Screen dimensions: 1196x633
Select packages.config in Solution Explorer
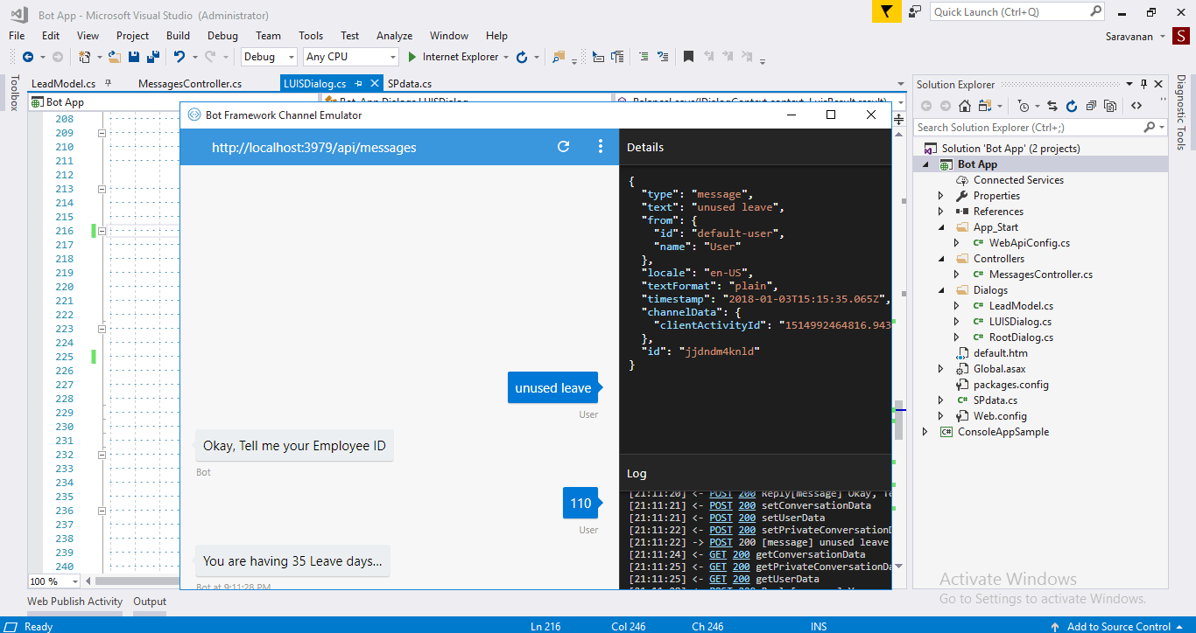[x=1010, y=385]
